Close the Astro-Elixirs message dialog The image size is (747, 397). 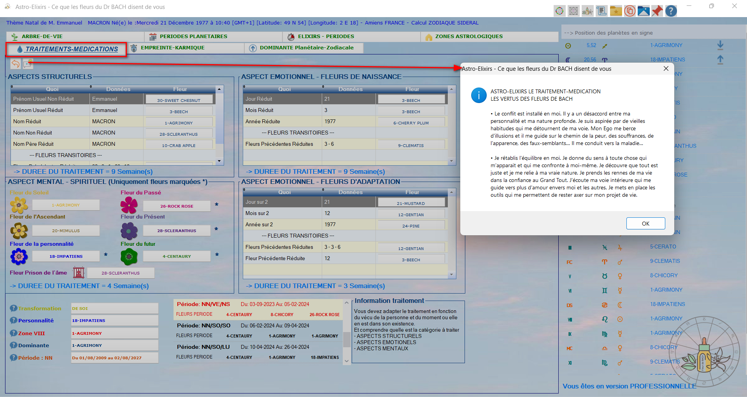click(x=666, y=68)
